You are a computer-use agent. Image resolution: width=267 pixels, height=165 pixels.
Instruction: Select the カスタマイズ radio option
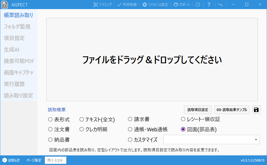point(130,139)
